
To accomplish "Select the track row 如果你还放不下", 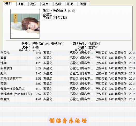I will (68, 79).
